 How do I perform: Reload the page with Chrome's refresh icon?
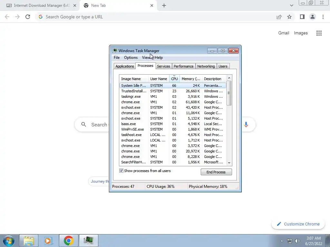pyautogui.click(x=28, y=17)
